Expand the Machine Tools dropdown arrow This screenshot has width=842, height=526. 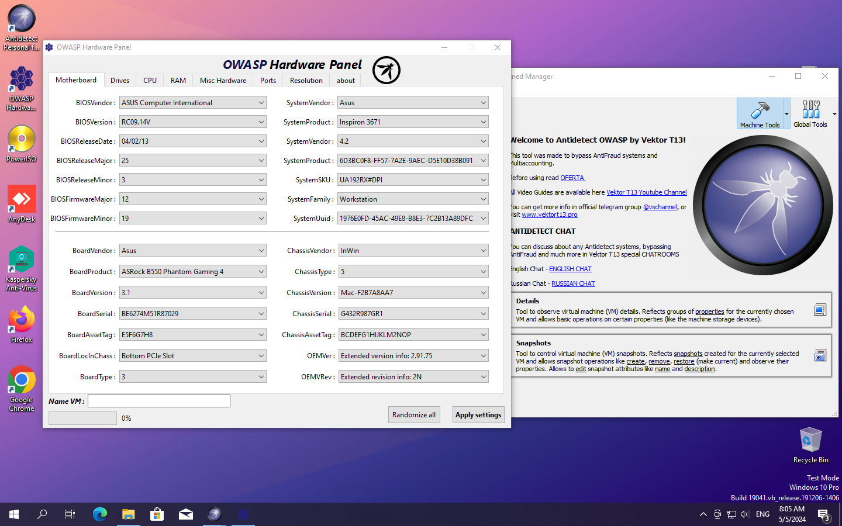point(786,114)
